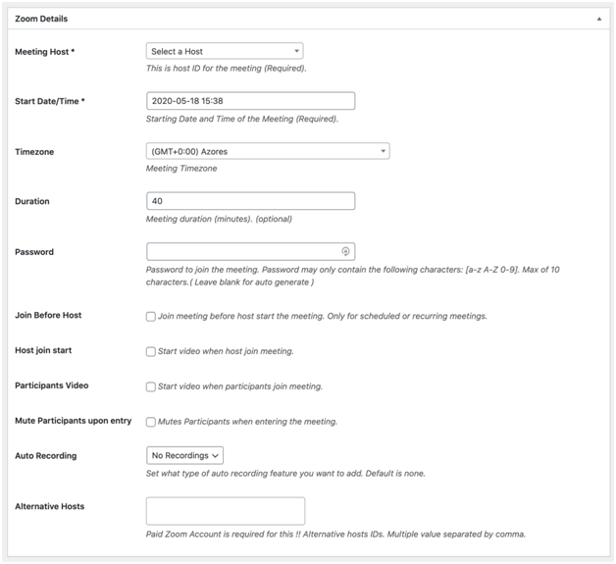The image size is (616, 564).
Task: Click 'Password to join the meeting' description
Action: coord(353,276)
